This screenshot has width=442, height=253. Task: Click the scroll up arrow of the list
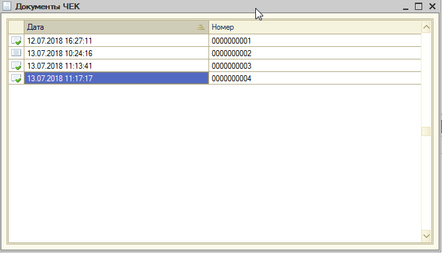point(426,27)
